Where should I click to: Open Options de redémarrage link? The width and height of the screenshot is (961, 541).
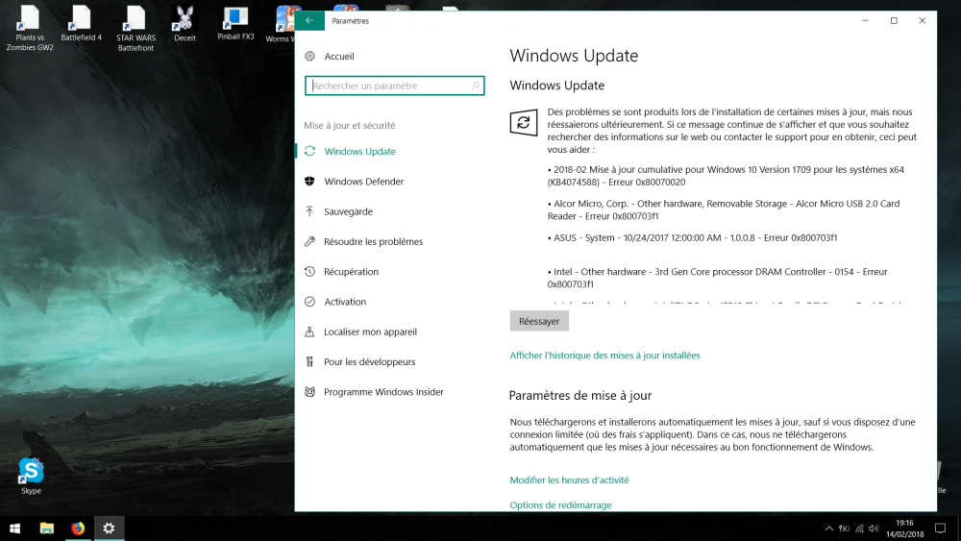(x=560, y=505)
